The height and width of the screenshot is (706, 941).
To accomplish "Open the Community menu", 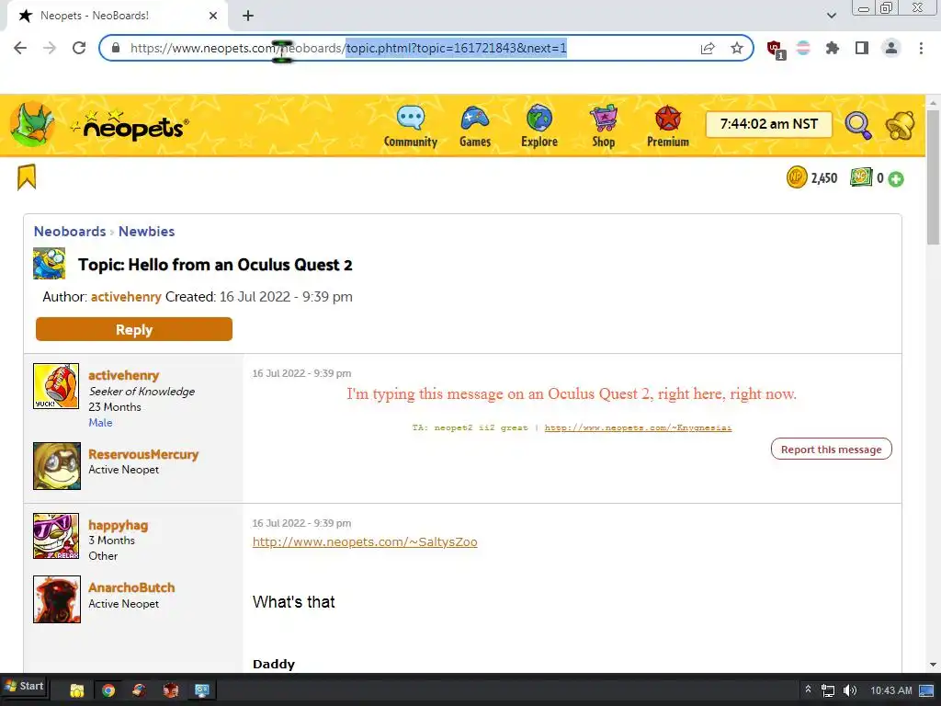I will point(411,127).
